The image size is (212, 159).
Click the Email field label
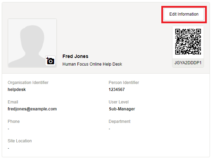13,102
